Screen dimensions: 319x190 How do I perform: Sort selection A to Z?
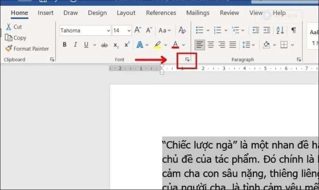280,30
